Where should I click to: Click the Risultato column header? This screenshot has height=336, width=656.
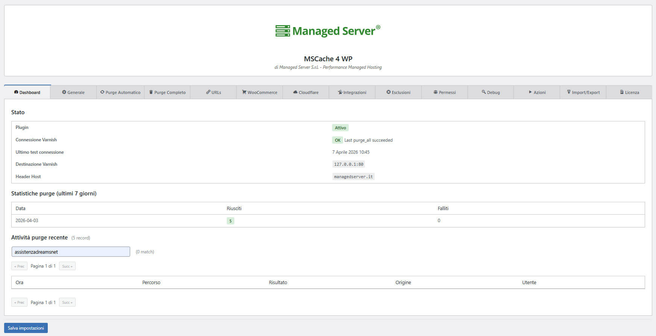pos(278,282)
